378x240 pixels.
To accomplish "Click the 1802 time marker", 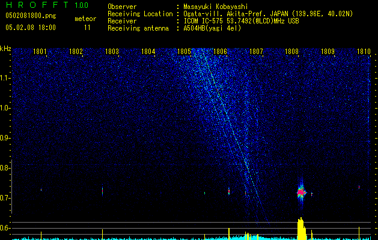I will point(76,51).
